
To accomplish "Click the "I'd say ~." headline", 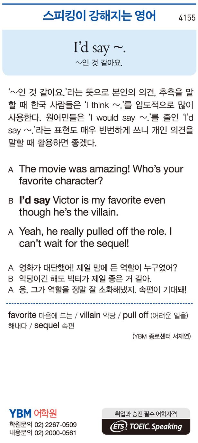I will (x=99, y=48).
